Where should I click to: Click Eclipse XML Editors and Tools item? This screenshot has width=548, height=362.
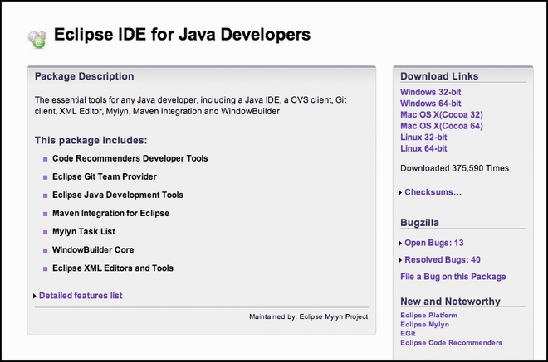(x=113, y=268)
